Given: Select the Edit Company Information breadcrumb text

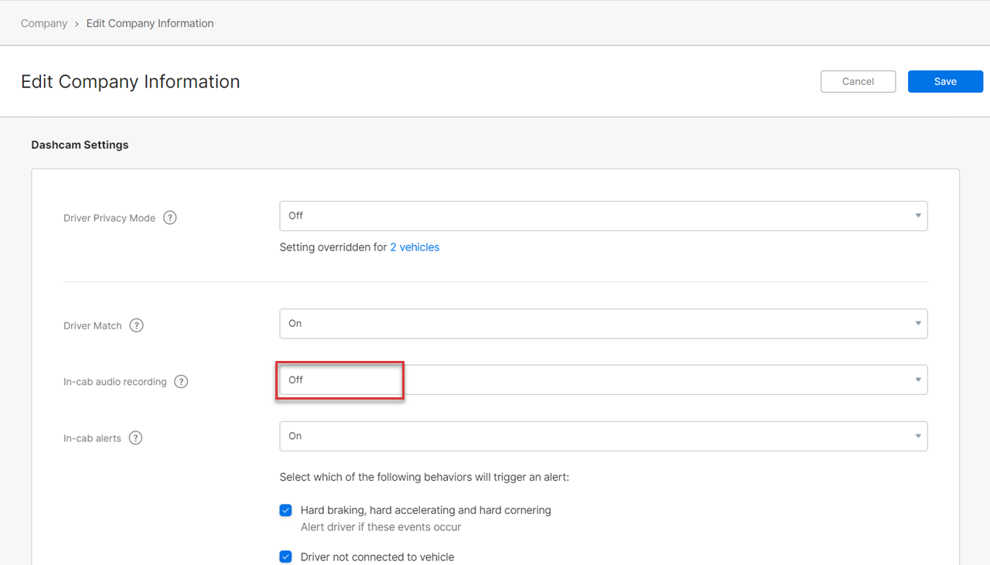Looking at the screenshot, I should coord(150,23).
